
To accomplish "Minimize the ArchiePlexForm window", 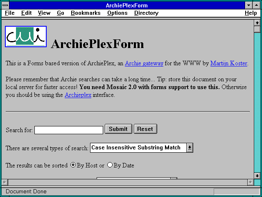I will coord(249,5).
